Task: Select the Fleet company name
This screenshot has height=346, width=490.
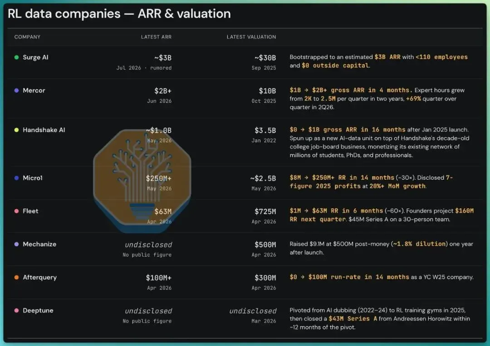Action: click(x=31, y=211)
